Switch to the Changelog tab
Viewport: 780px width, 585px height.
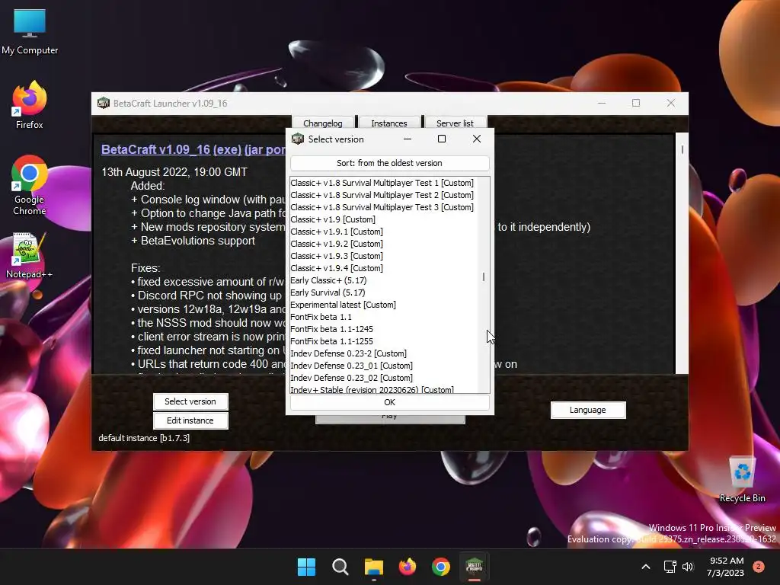(323, 123)
